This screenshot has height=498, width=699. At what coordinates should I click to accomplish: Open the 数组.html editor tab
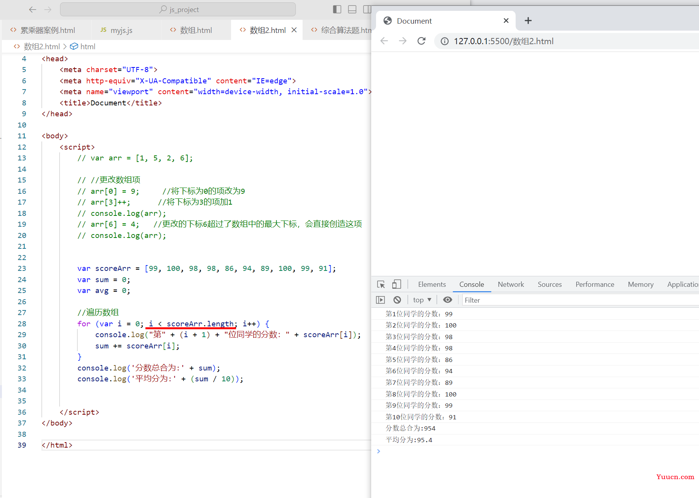196,30
